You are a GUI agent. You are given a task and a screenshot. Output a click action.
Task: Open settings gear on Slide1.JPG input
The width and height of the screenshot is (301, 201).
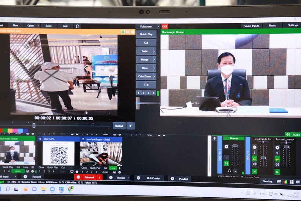[x=77, y=172]
